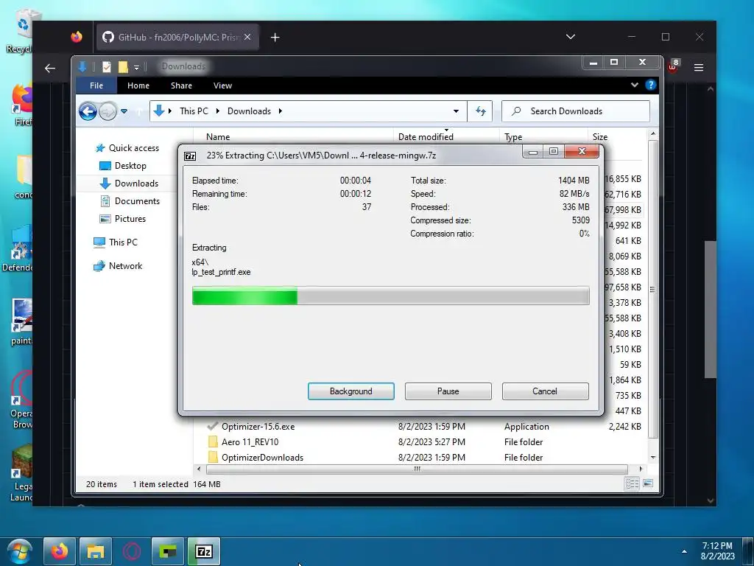Switch to large icons view icon
Viewport: 754px width, 566px height.
click(x=648, y=483)
